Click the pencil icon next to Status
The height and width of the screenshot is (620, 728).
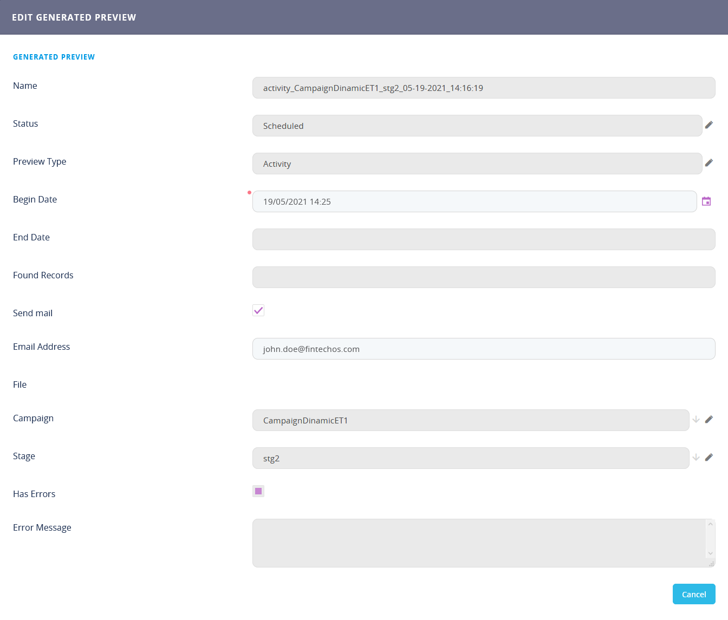click(x=708, y=125)
